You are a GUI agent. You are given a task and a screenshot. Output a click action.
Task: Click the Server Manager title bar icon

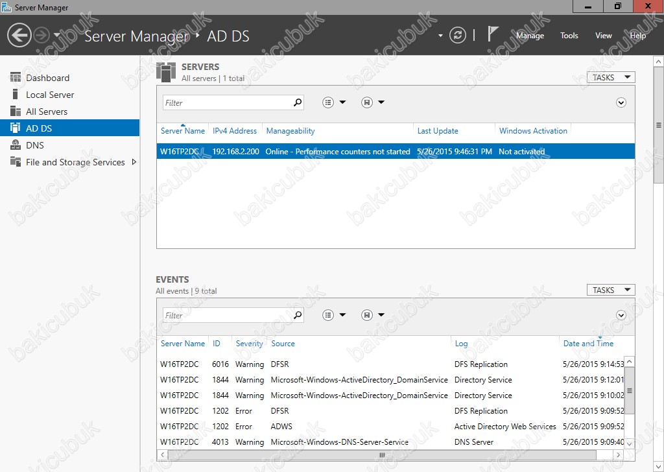[6, 7]
